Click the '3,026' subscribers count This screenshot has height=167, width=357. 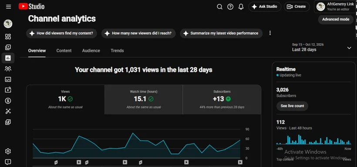(x=282, y=90)
